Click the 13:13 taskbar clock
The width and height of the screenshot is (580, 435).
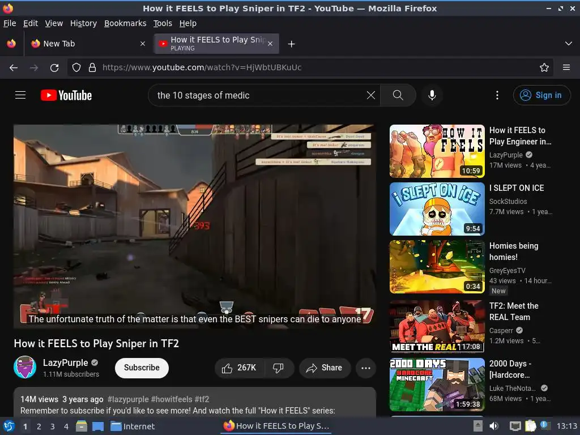pyautogui.click(x=566, y=426)
